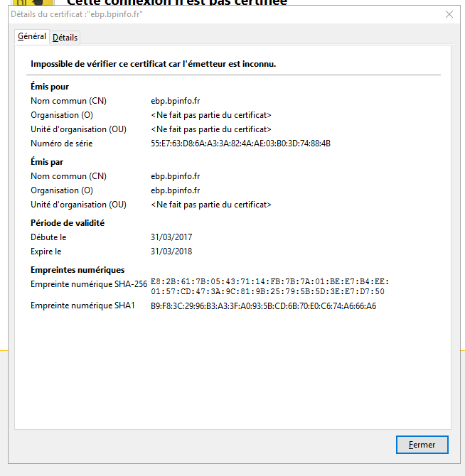Click the Numéro de série label
The width and height of the screenshot is (465, 476).
coord(62,144)
